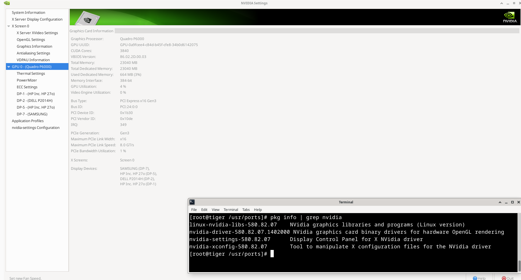Click the CUDA Cores value 3840
The height and width of the screenshot is (280, 521).
tap(124, 51)
